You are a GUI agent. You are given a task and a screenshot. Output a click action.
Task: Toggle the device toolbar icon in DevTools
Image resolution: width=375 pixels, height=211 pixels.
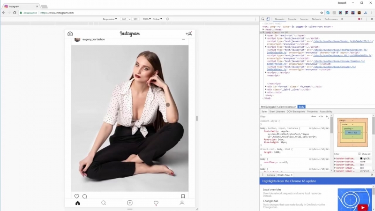click(x=268, y=19)
